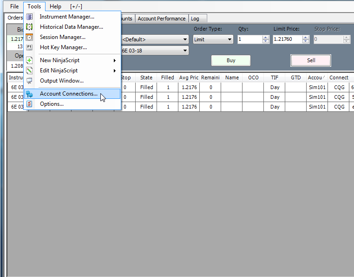
Task: Sort by the Account column header
Action: tap(317, 77)
